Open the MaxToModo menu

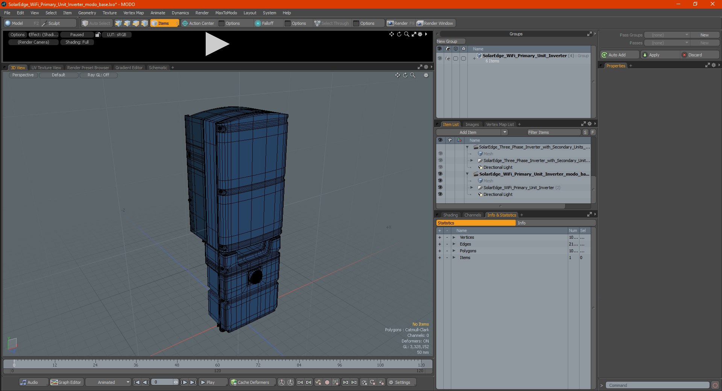coord(226,13)
